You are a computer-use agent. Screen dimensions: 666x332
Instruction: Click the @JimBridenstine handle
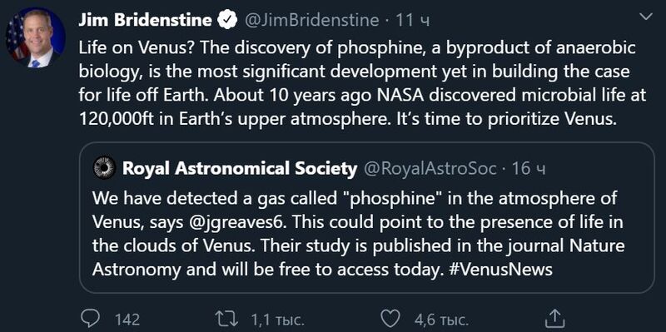(310, 20)
